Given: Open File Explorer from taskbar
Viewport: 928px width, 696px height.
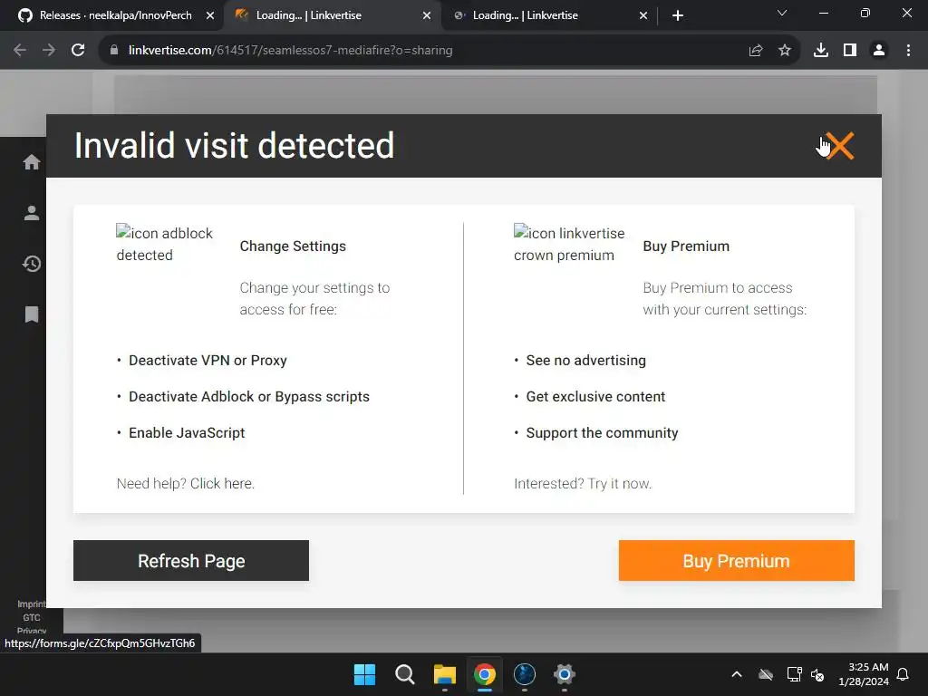Looking at the screenshot, I should pos(444,674).
